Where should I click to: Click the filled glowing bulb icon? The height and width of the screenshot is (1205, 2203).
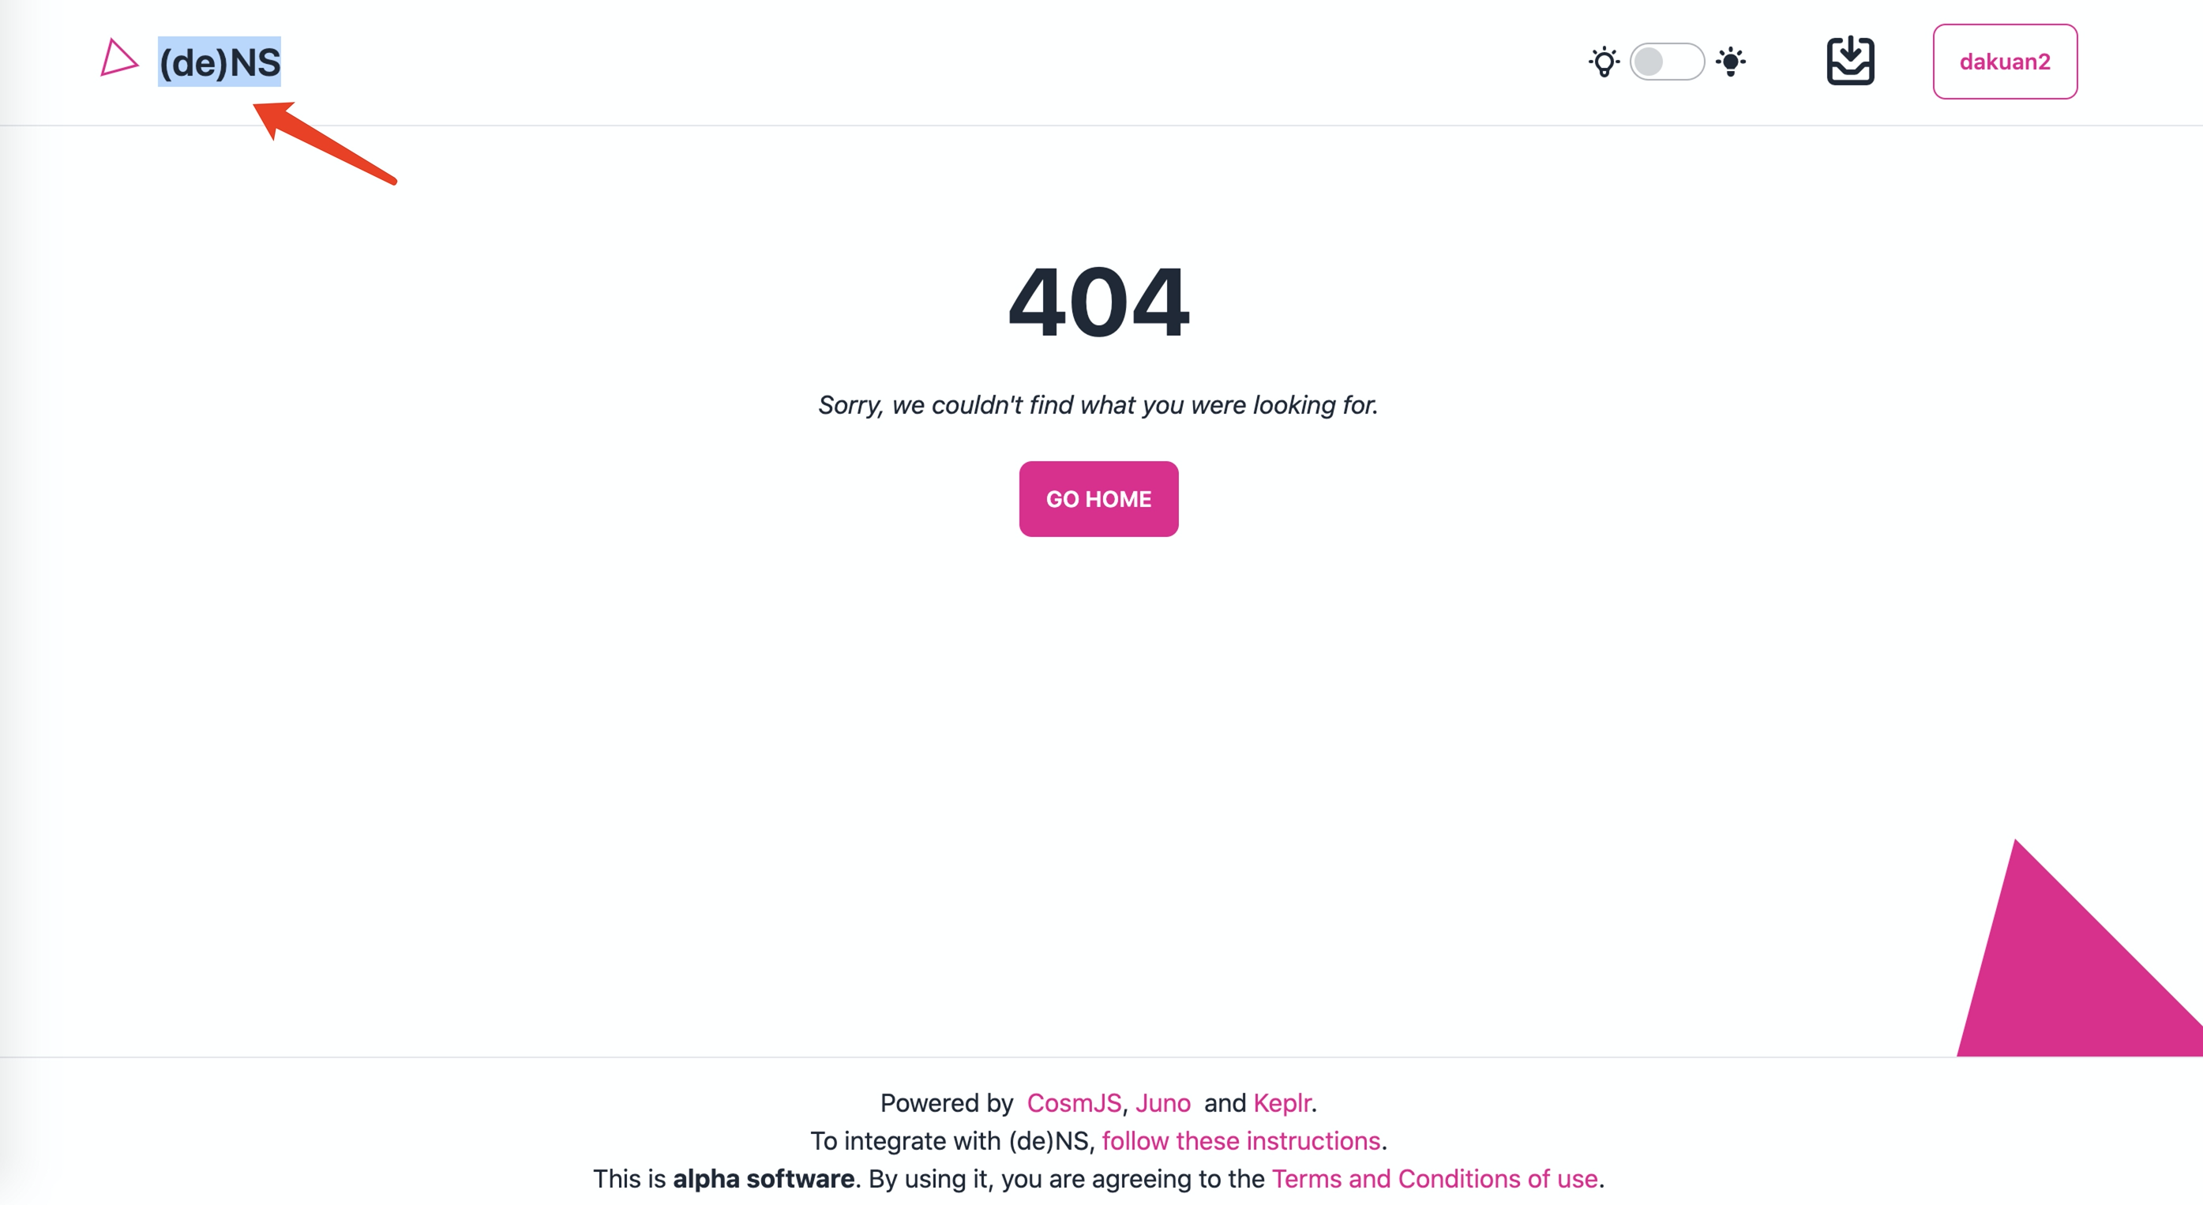1730,62
